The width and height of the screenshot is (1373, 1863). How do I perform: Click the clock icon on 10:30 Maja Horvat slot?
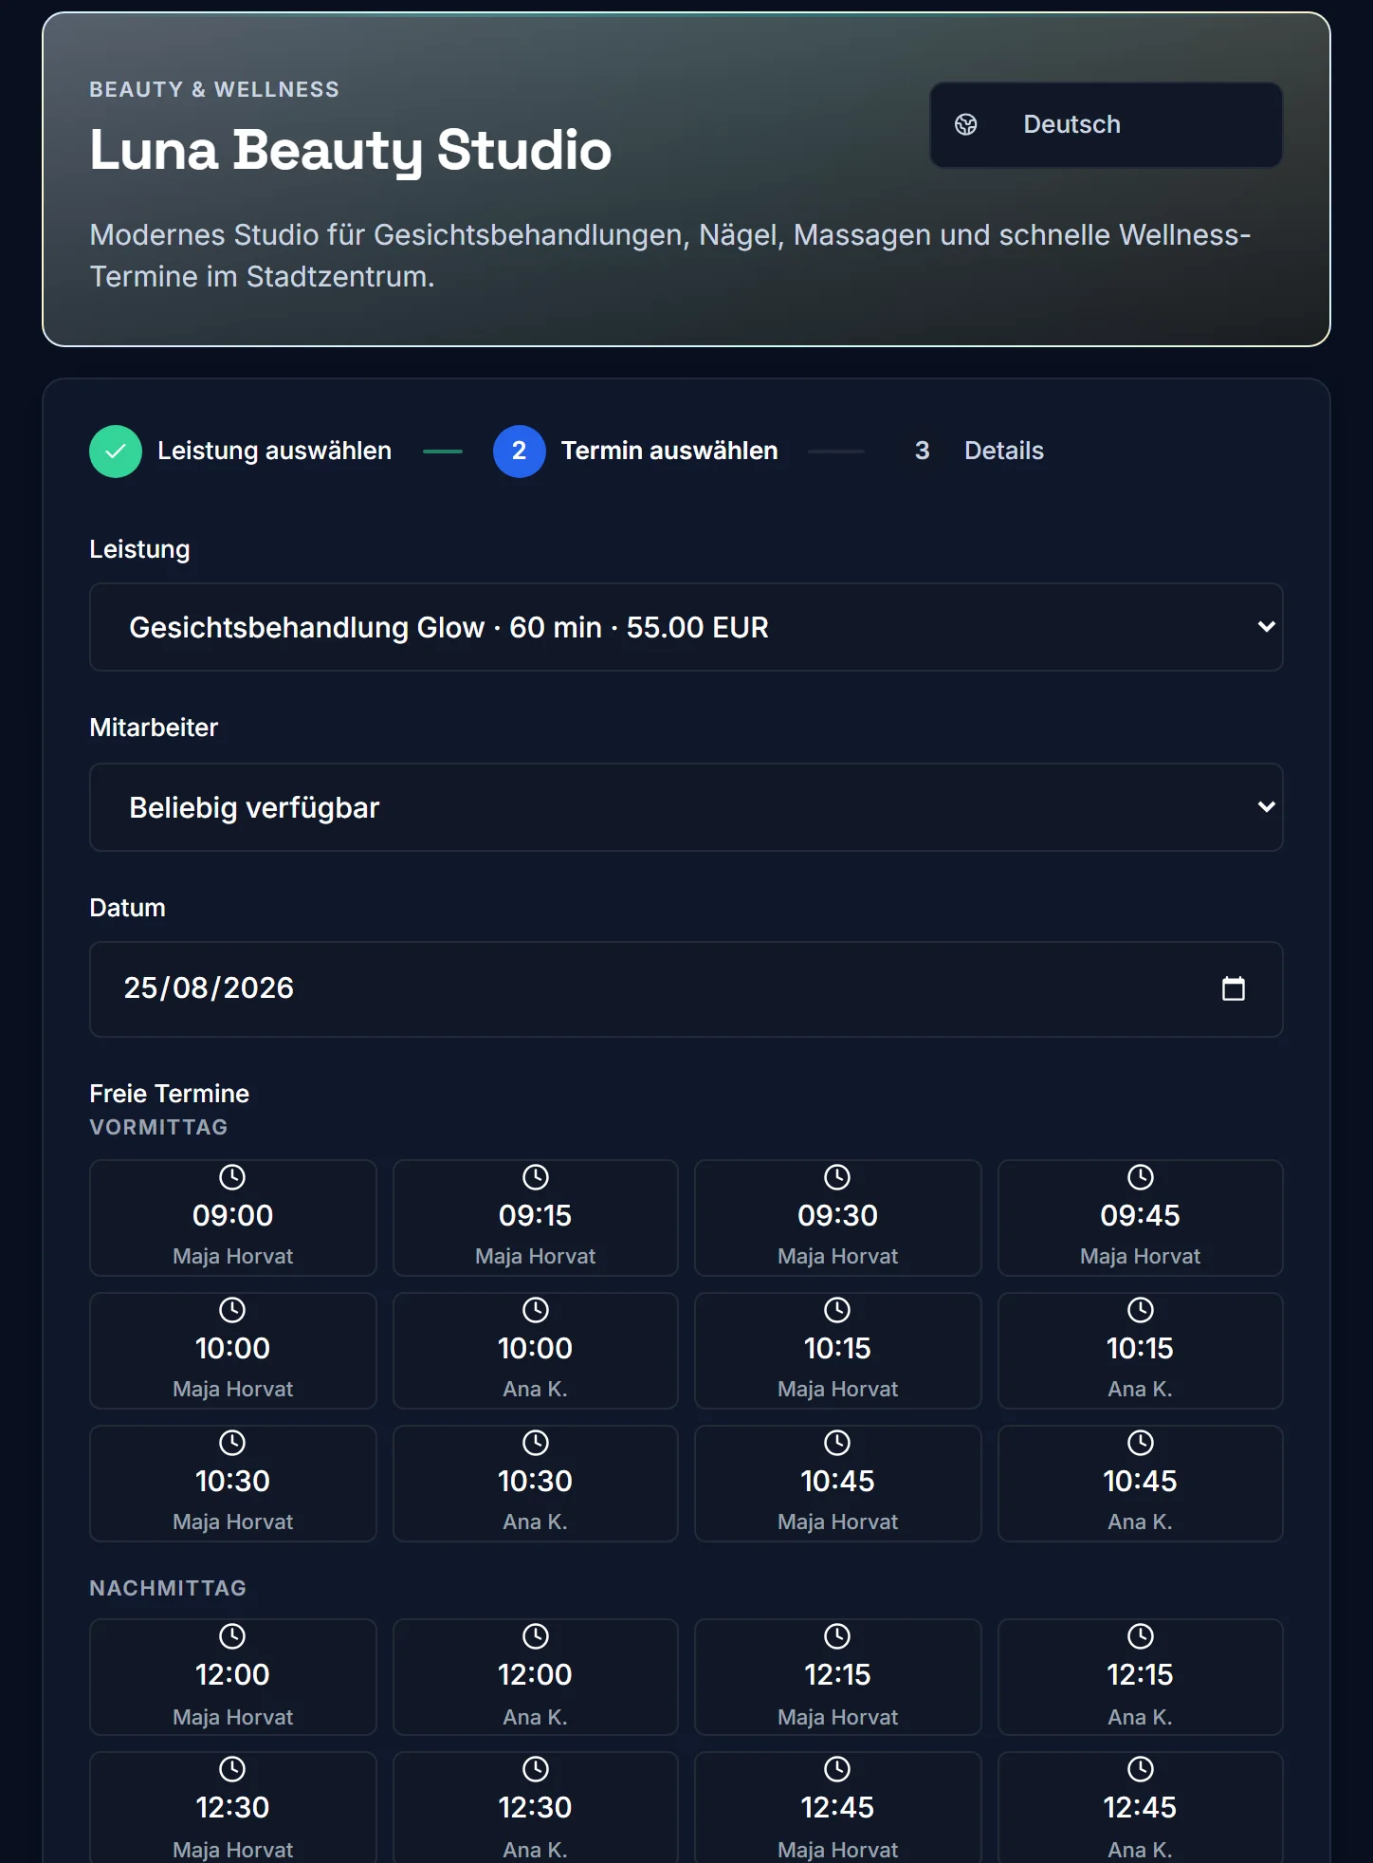point(232,1443)
